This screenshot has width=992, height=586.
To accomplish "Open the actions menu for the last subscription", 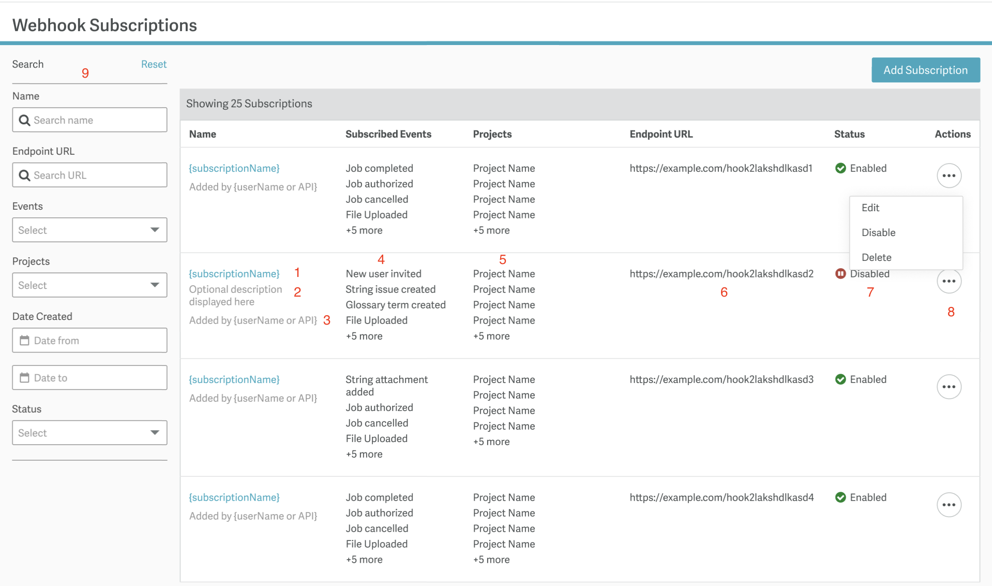I will (x=949, y=505).
